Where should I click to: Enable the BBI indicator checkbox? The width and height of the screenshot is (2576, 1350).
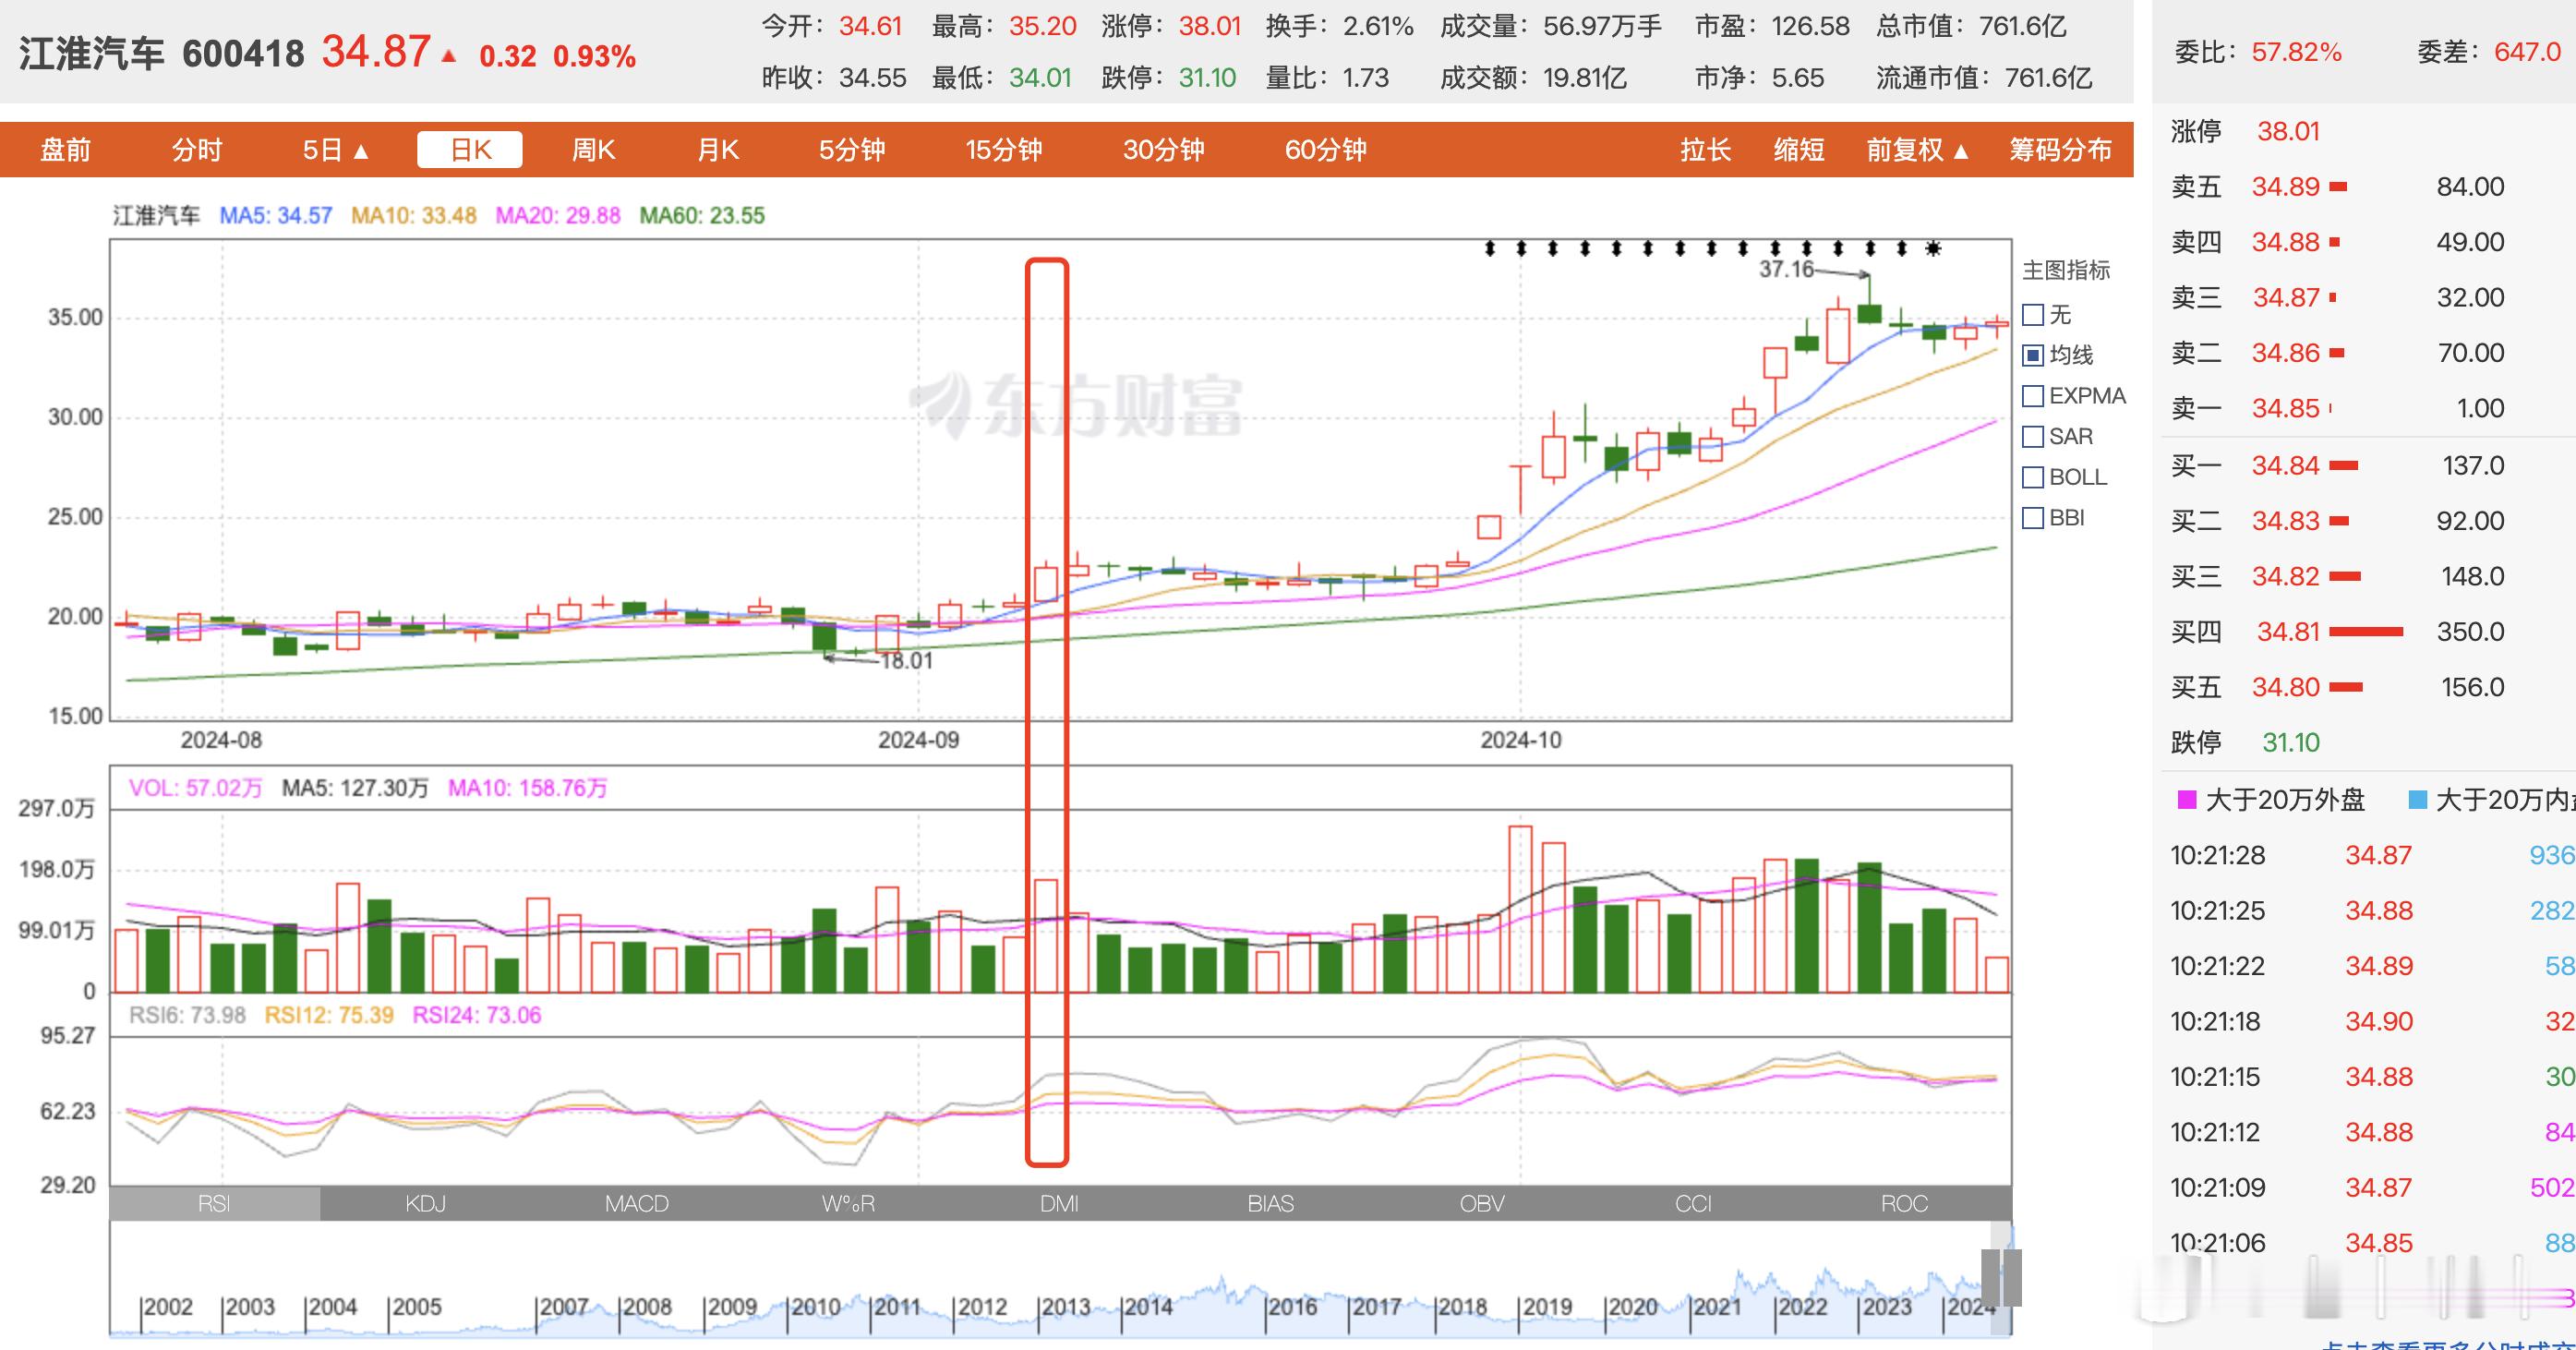click(2033, 518)
